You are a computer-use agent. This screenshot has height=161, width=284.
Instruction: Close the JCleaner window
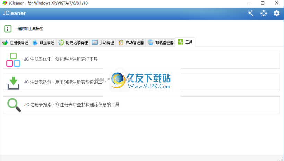coord(277,3)
